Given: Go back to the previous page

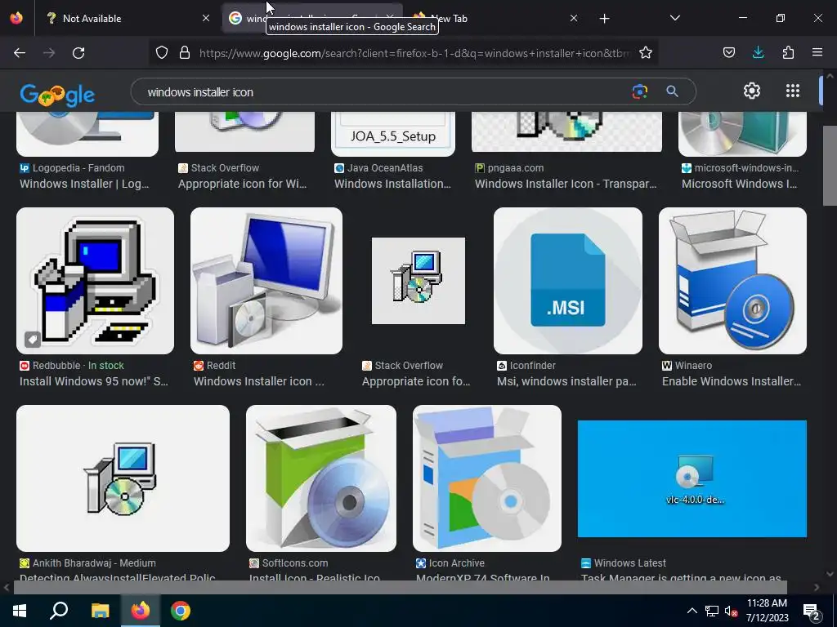Looking at the screenshot, I should tap(20, 53).
